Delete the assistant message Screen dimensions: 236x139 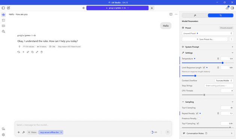(42, 52)
